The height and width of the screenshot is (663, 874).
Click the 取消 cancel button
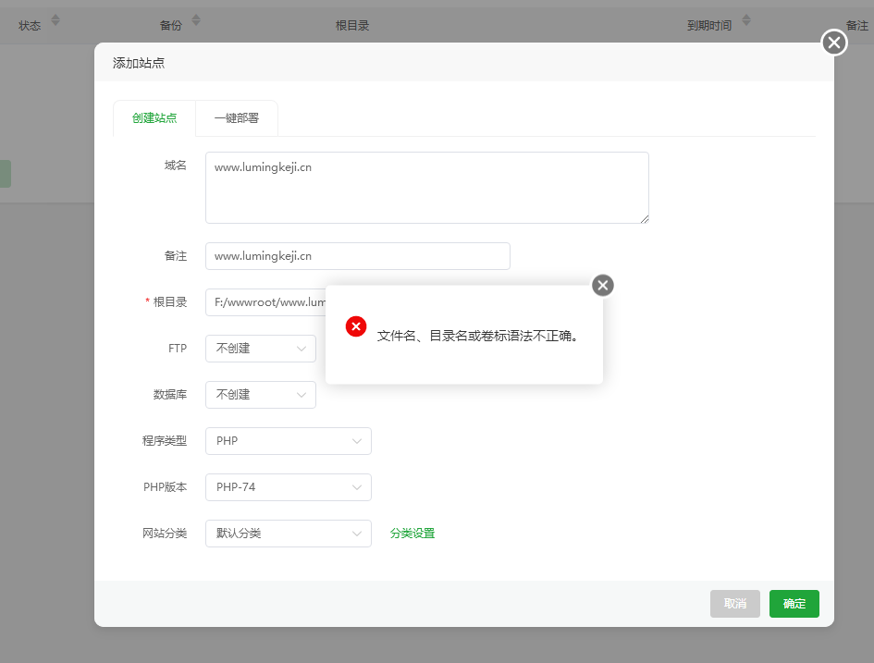point(734,603)
